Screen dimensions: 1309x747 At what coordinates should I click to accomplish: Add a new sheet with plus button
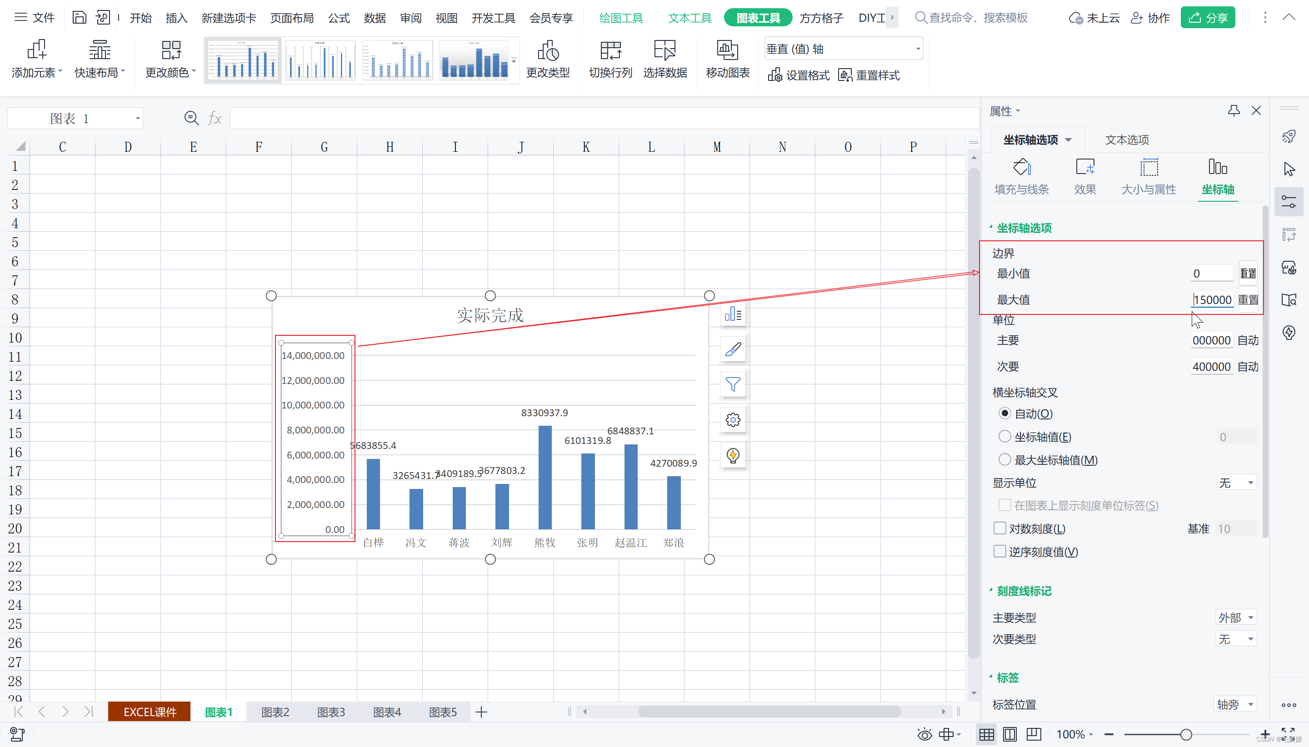pyautogui.click(x=481, y=712)
